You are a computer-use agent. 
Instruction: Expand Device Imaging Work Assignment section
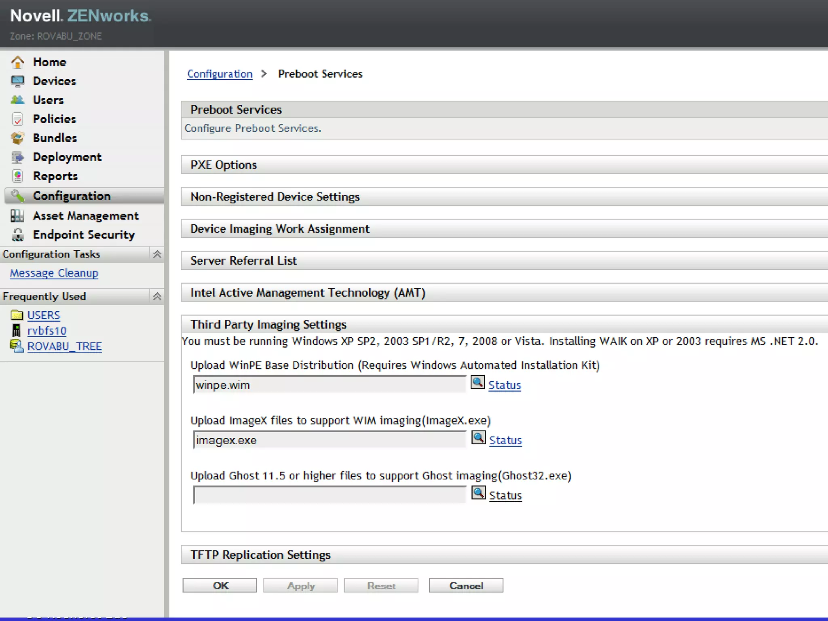pos(504,229)
